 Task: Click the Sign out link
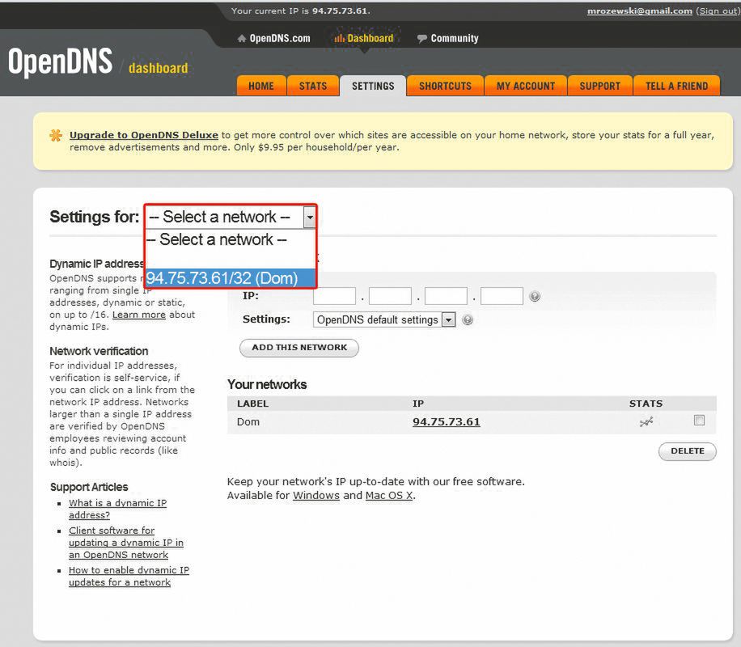click(718, 11)
